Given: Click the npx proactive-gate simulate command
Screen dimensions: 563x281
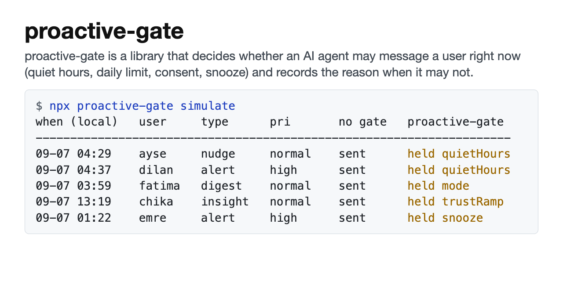Looking at the screenshot, I should 142,106.
